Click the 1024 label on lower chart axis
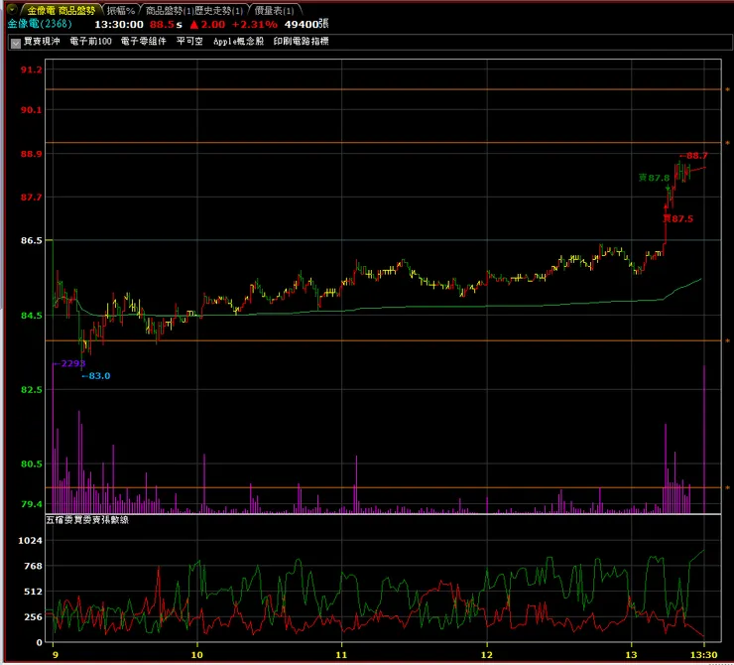 [x=30, y=541]
